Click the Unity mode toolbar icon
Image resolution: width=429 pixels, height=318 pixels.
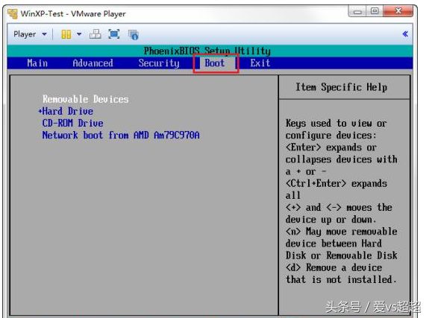(134, 34)
